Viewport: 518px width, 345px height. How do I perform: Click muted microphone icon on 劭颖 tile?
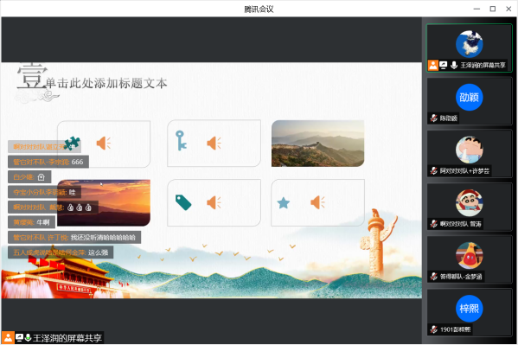(x=434, y=118)
